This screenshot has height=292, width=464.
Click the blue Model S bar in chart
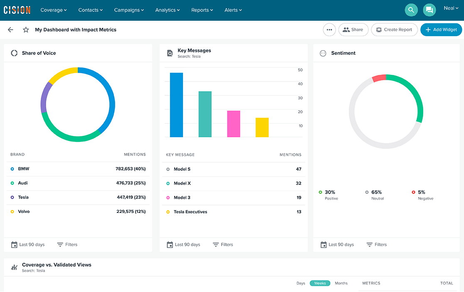(176, 105)
